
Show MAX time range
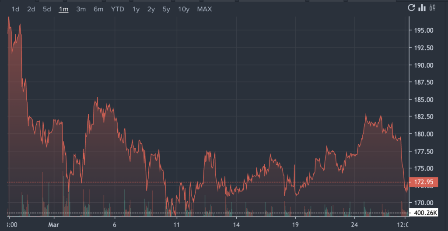tap(204, 9)
